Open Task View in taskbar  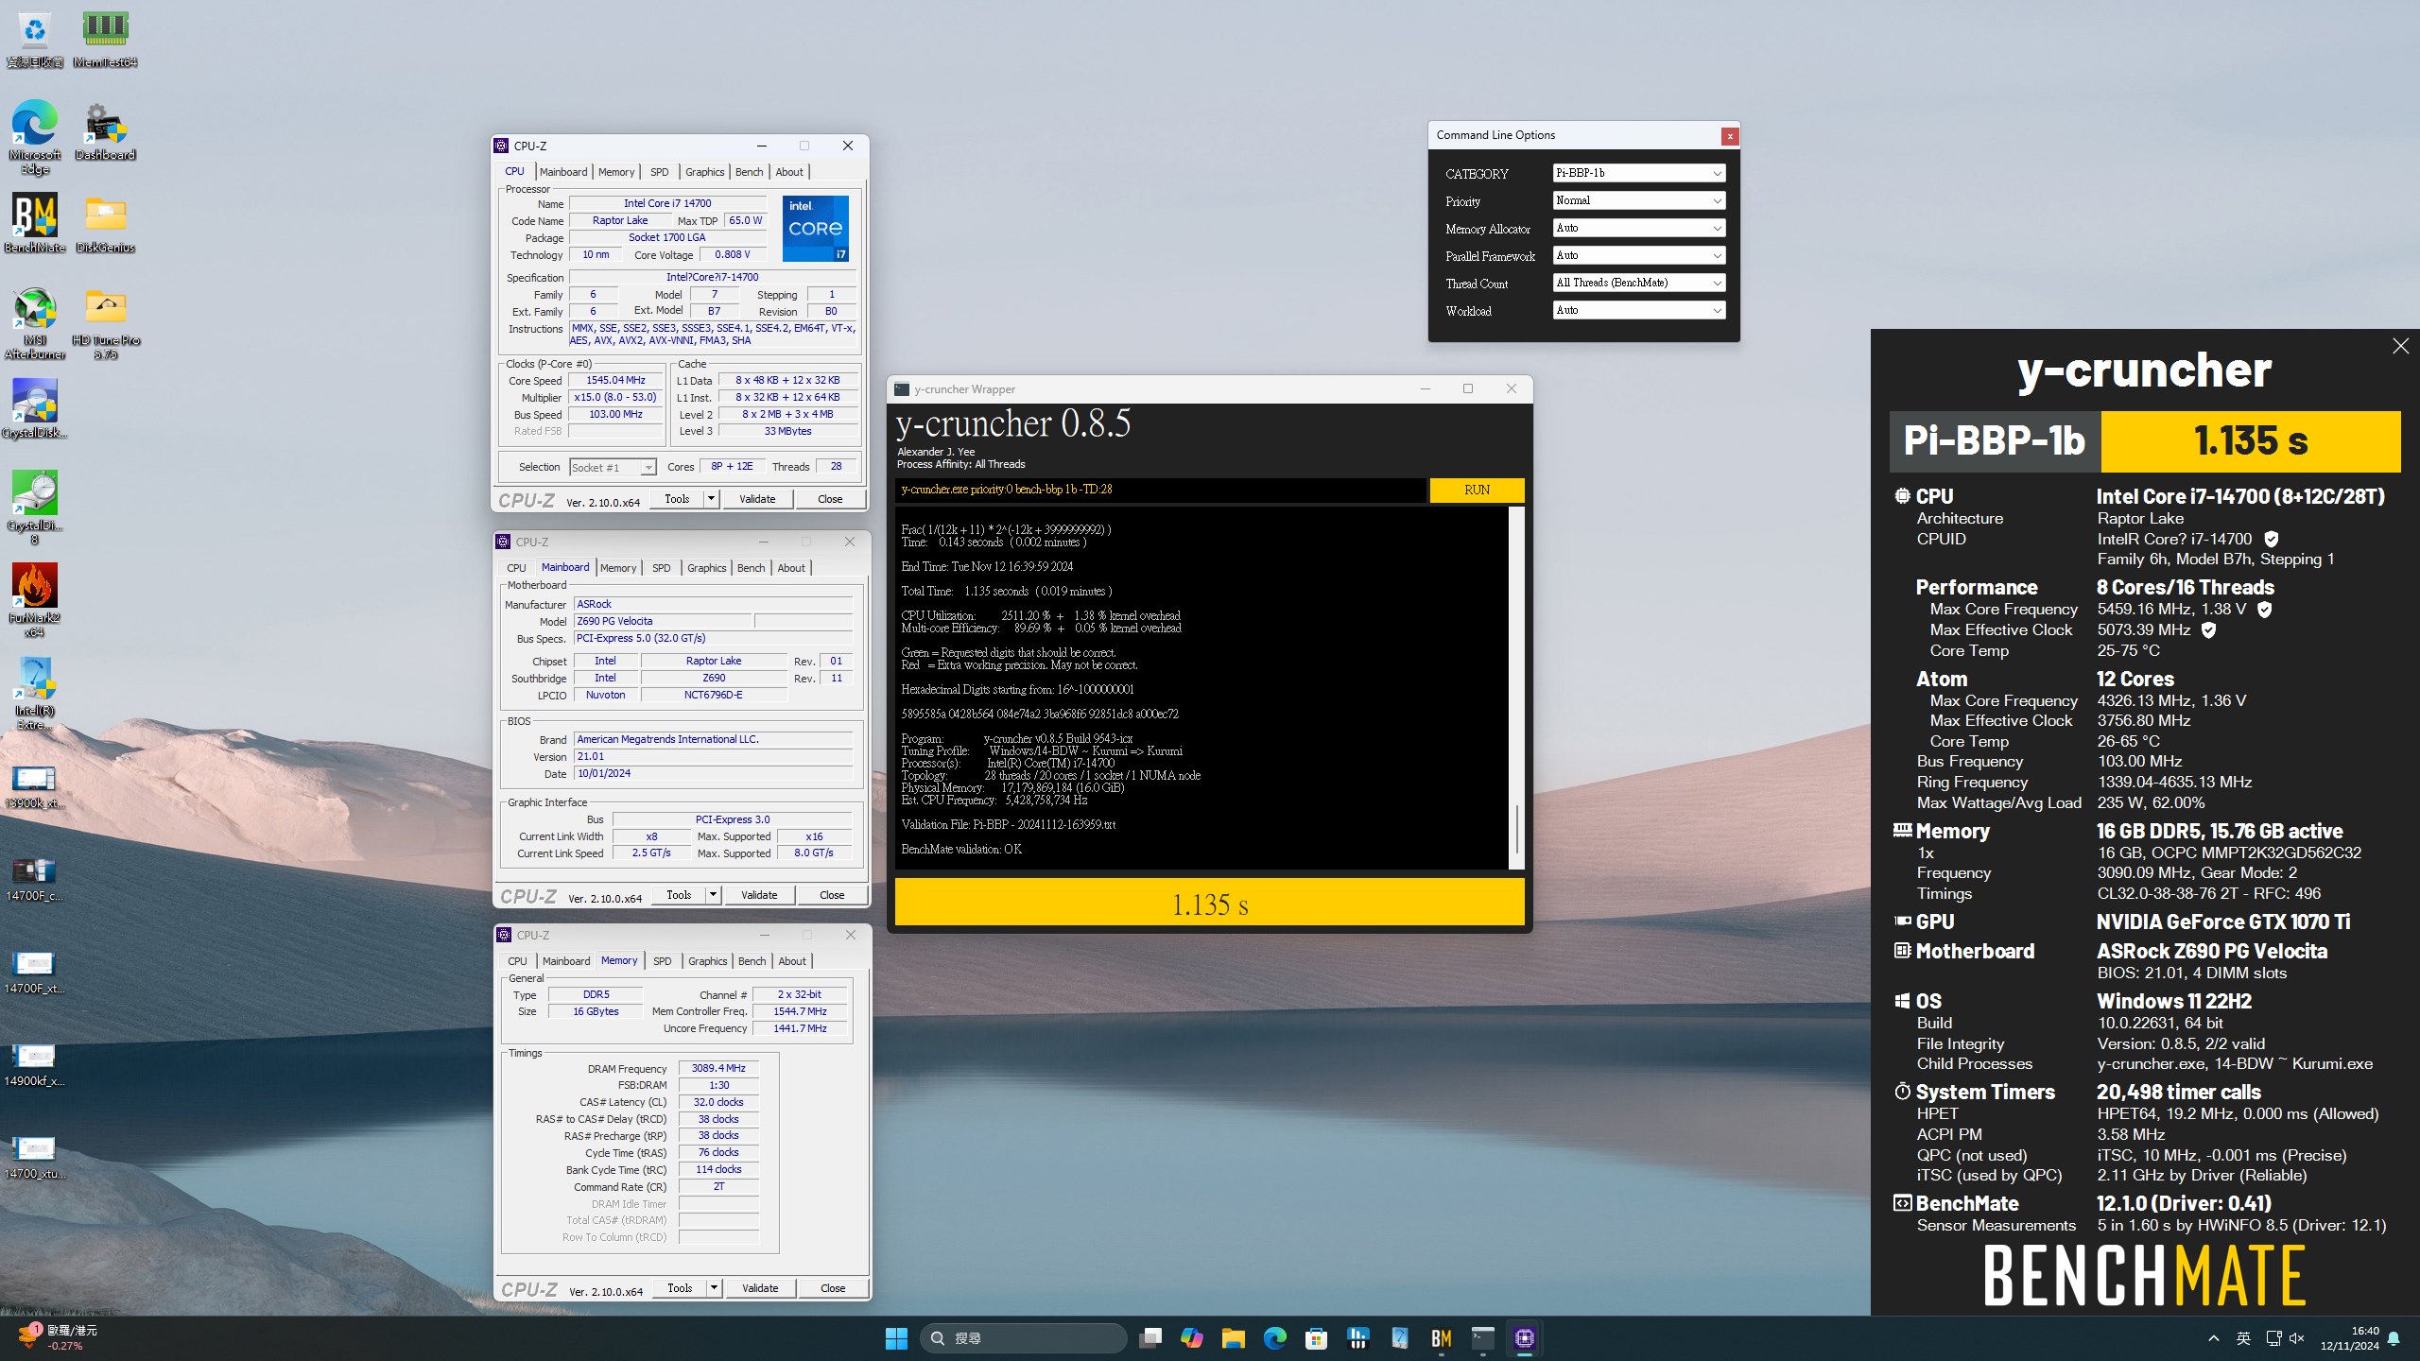(x=1150, y=1338)
